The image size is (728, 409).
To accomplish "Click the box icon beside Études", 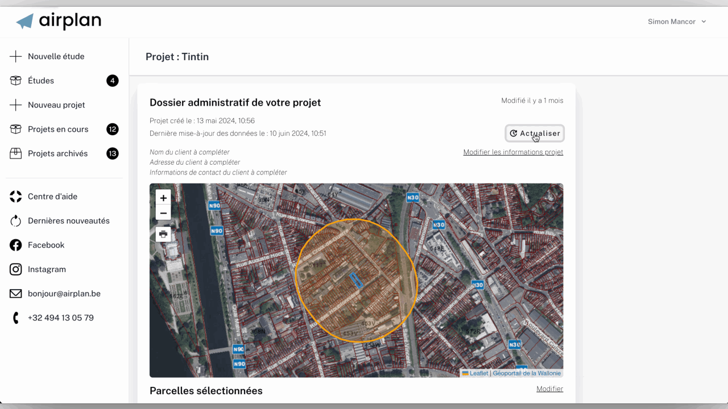I will coord(16,81).
